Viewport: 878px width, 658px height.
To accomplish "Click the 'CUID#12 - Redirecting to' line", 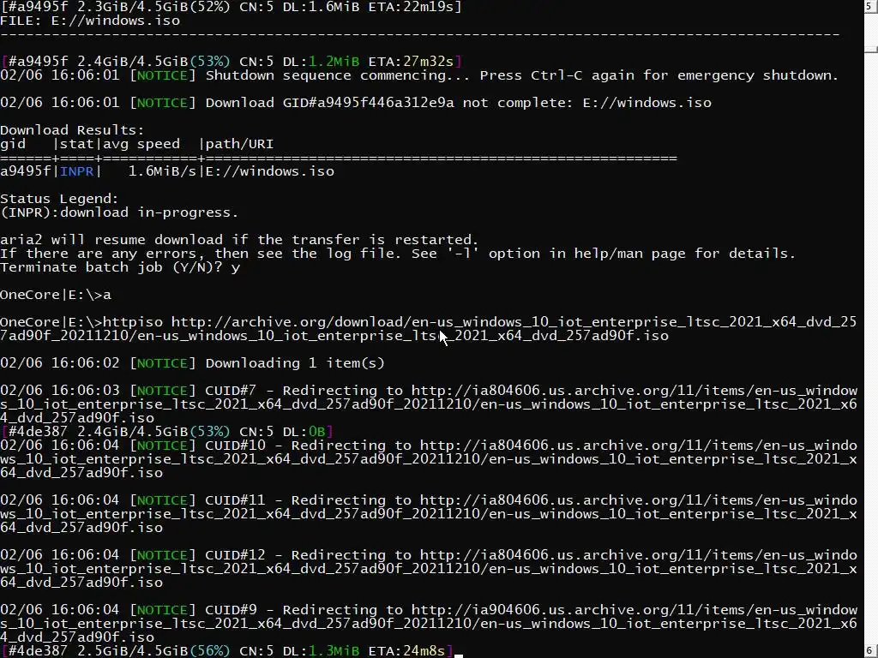I will [429, 569].
